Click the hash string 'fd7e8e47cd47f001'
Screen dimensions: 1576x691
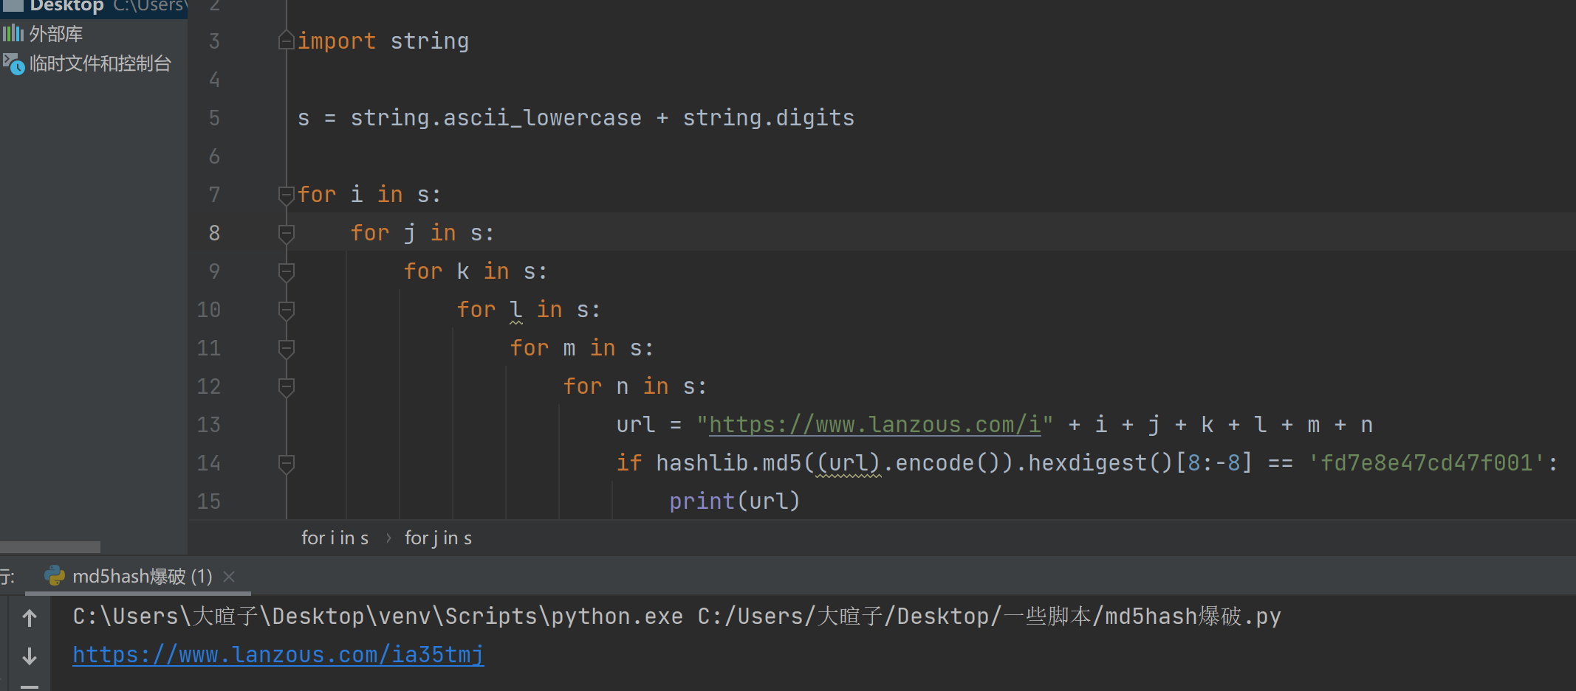point(1426,463)
